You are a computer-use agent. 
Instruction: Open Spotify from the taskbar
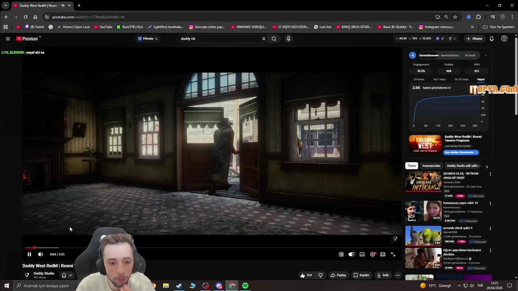(245, 286)
